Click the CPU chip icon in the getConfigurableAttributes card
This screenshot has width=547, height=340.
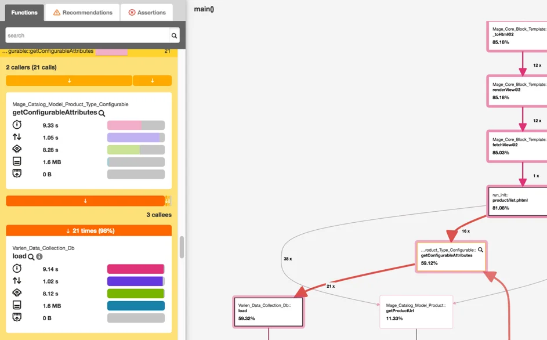(17, 150)
